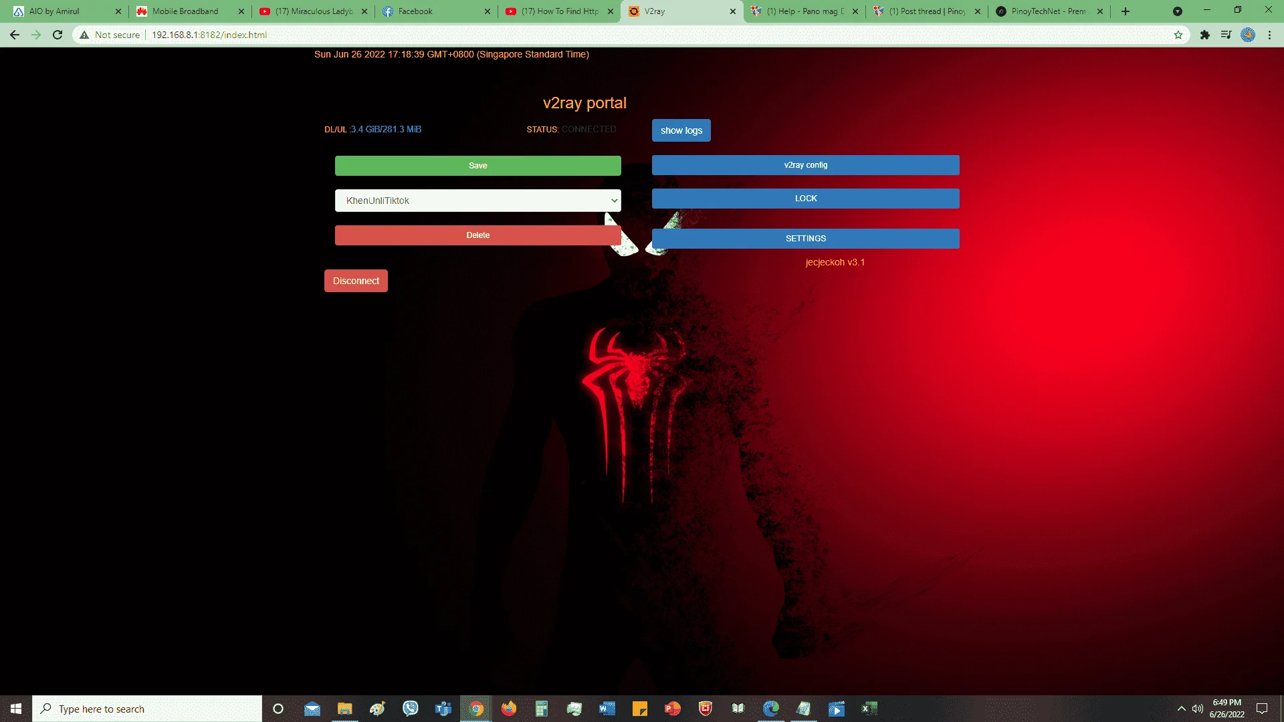This screenshot has height=722, width=1284.
Task: Click the Not secure warning icon
Action: pos(84,35)
